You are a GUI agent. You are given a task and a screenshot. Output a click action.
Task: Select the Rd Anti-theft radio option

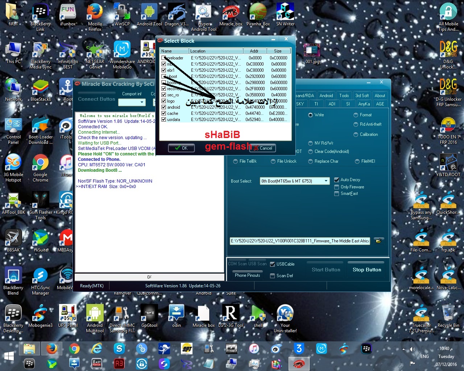point(356,124)
